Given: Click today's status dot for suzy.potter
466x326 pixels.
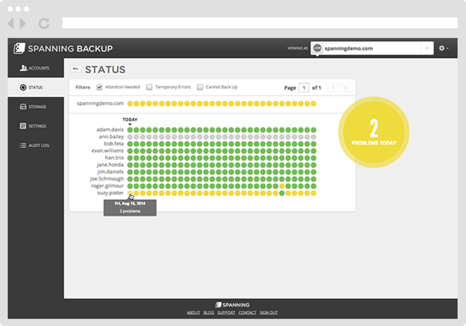Looking at the screenshot, I should (130, 193).
